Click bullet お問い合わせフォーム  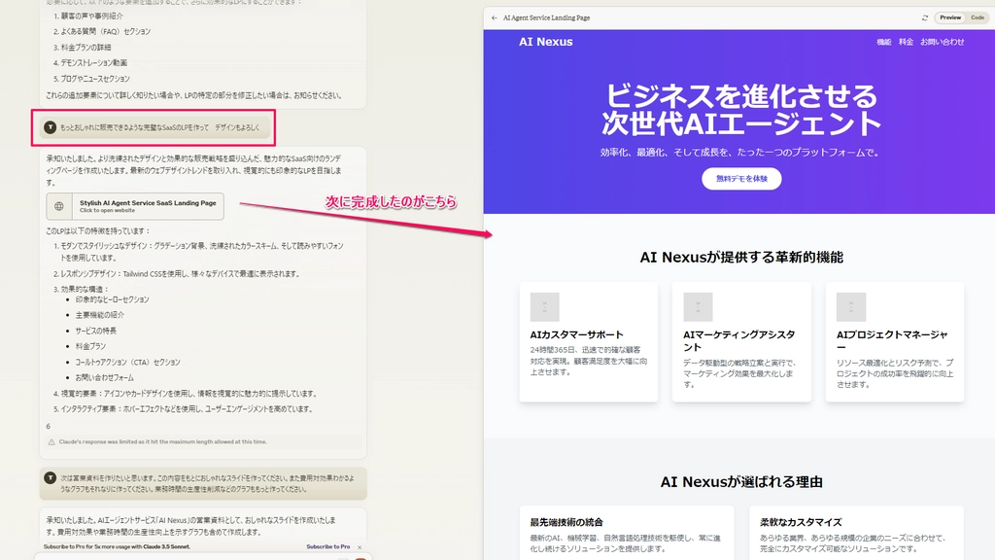pos(105,378)
